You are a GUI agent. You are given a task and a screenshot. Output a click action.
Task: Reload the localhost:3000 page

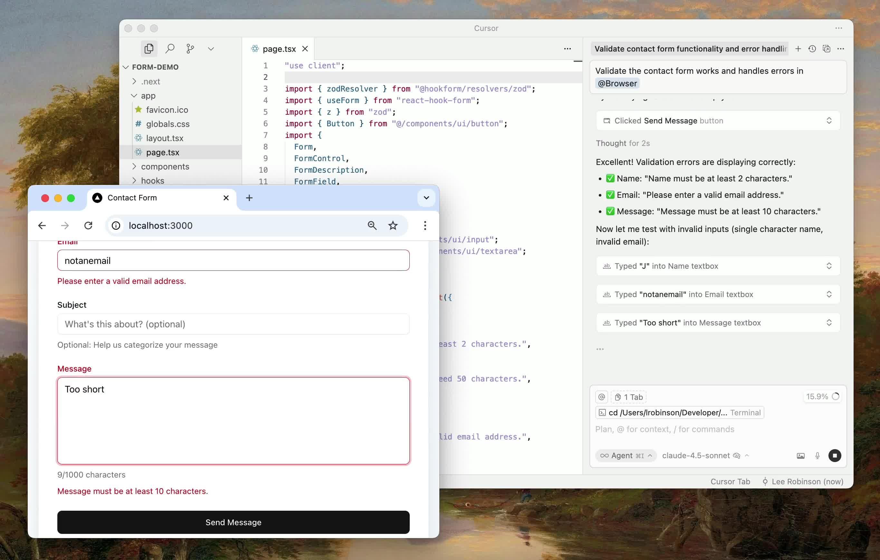click(x=88, y=226)
